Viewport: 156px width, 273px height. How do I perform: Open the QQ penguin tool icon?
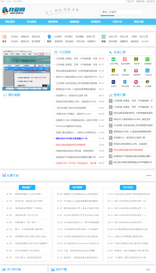148,82
